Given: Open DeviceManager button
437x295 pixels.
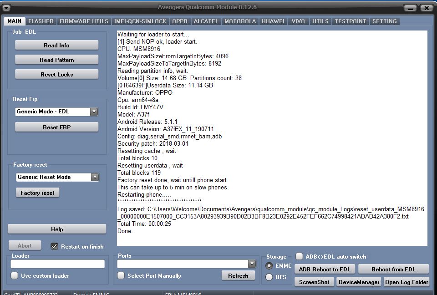Looking at the screenshot, I should pos(359,282).
